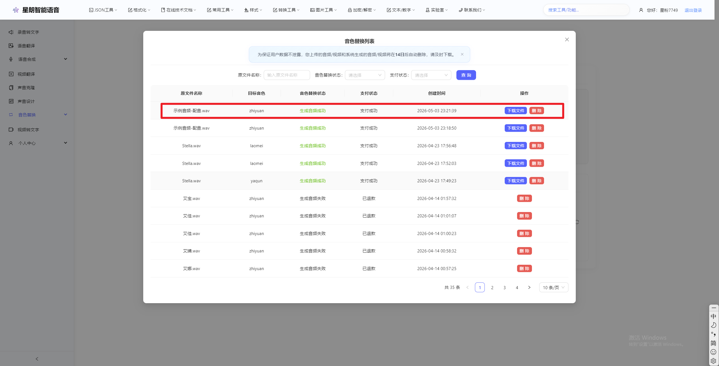Click the microphone icon beside 语音合成
719x366 pixels.
pyautogui.click(x=11, y=59)
